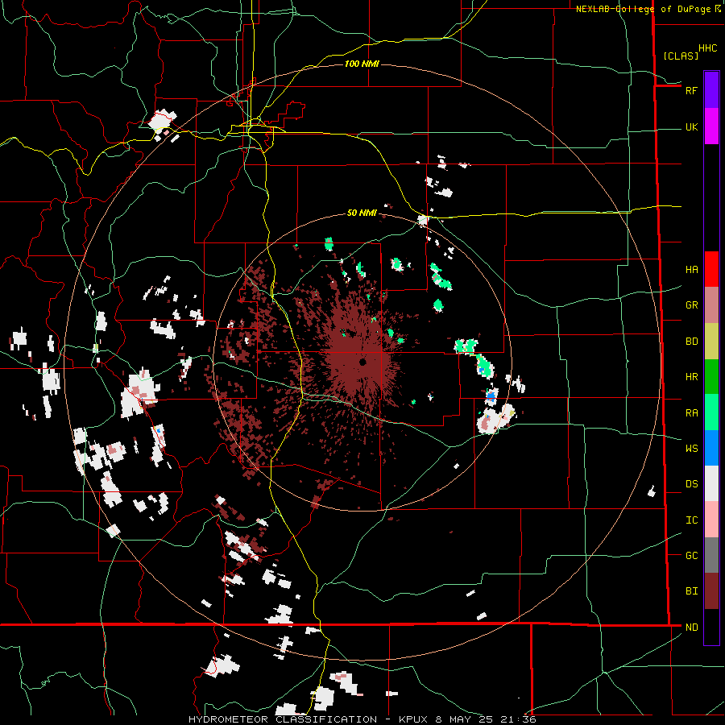Image resolution: width=725 pixels, height=725 pixels.
Task: Select the 'GR' legend label
Action: (691, 305)
